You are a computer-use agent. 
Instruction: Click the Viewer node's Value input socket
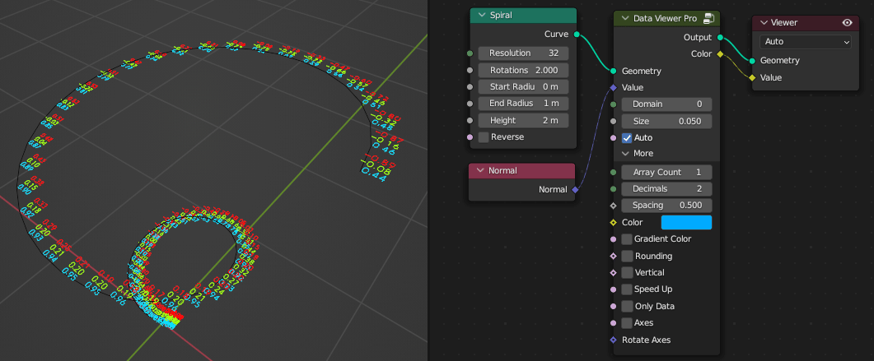752,77
